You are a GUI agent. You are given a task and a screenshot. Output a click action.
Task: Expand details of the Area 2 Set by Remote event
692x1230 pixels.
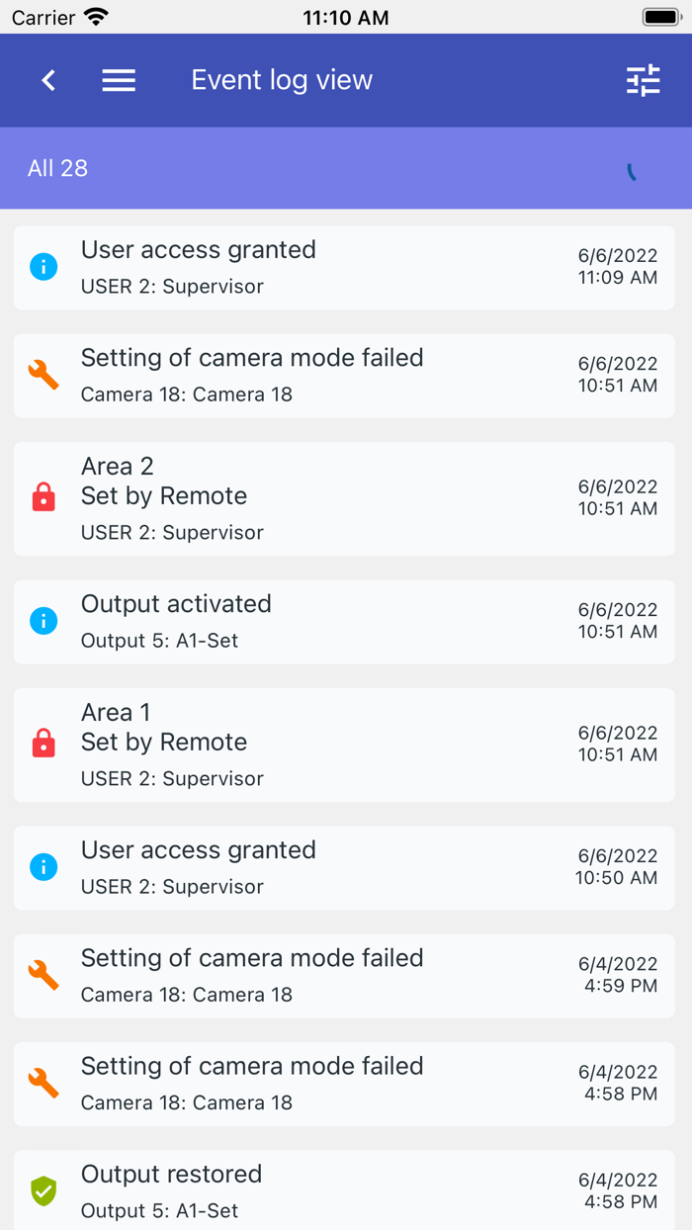(x=346, y=497)
